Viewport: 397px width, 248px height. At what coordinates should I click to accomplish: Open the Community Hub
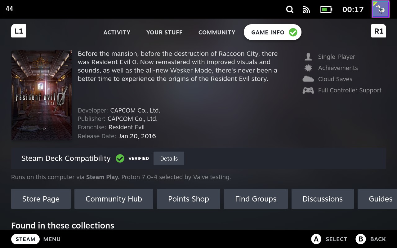coord(114,199)
